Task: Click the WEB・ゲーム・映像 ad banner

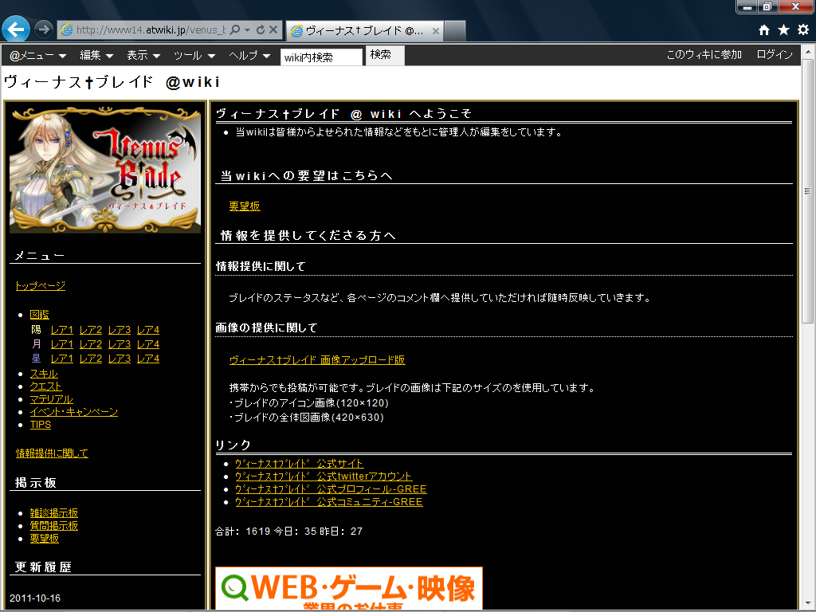Action: [349, 588]
